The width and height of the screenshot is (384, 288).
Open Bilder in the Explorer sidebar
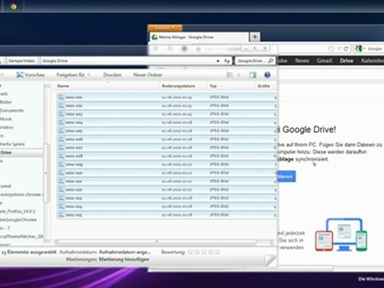coord(6,102)
